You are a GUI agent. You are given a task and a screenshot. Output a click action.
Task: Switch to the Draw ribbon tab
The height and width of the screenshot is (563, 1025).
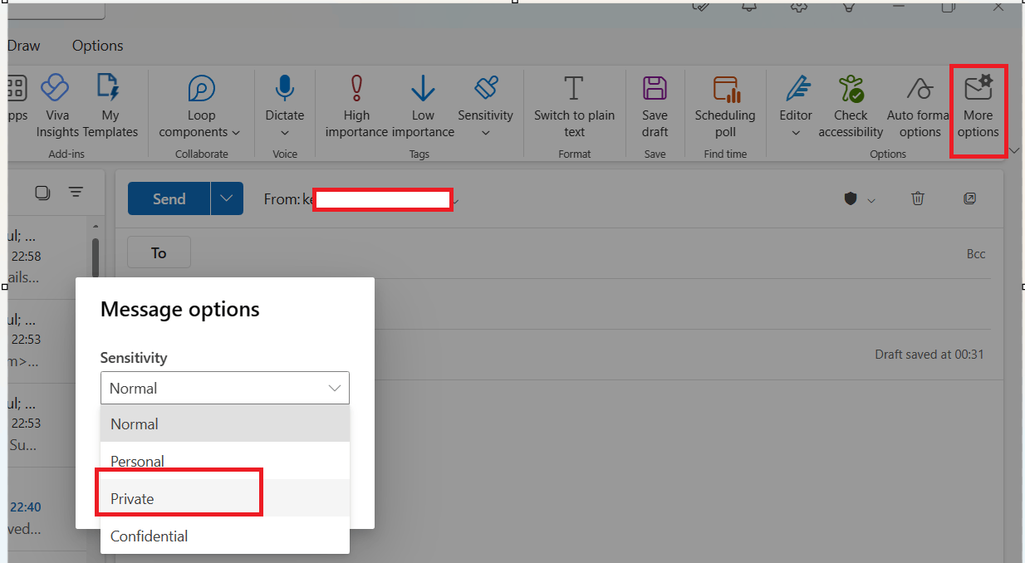point(23,45)
